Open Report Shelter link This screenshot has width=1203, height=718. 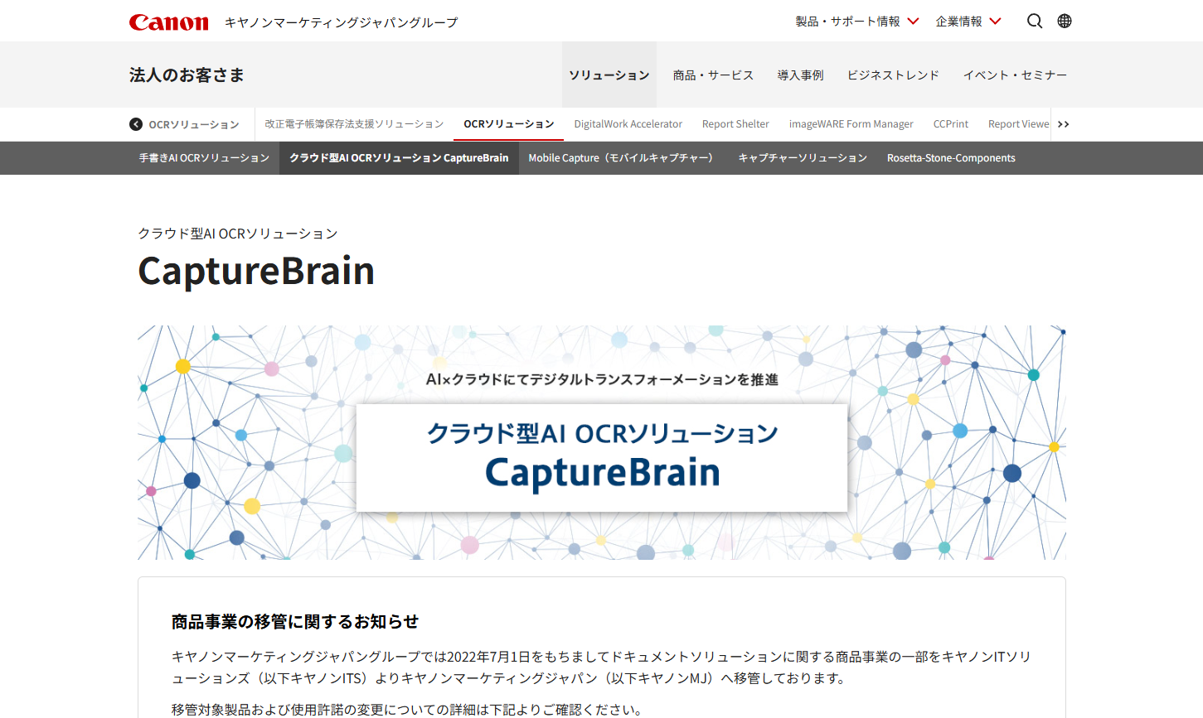pyautogui.click(x=735, y=124)
